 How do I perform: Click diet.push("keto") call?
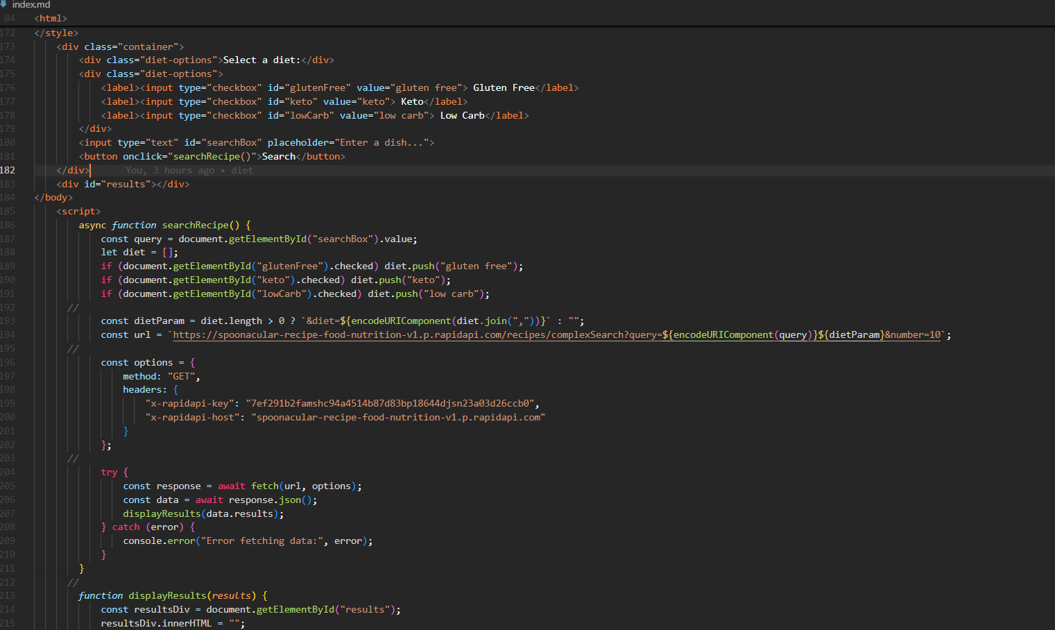click(398, 280)
